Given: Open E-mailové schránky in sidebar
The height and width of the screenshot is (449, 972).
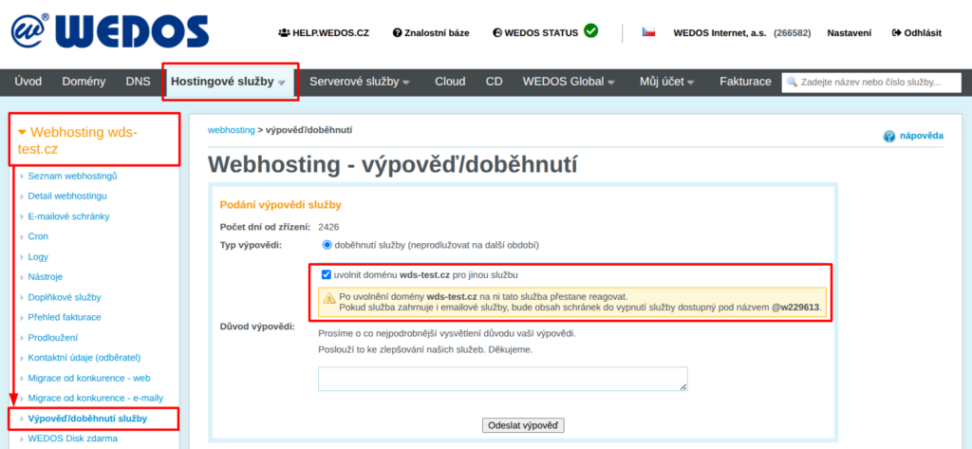Looking at the screenshot, I should (x=68, y=216).
